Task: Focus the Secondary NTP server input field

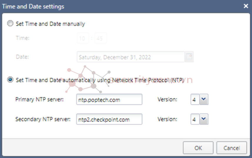Action: (x=109, y=119)
